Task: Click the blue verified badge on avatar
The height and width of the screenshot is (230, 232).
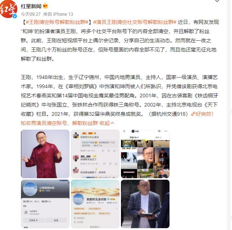Action: tap(15, 16)
